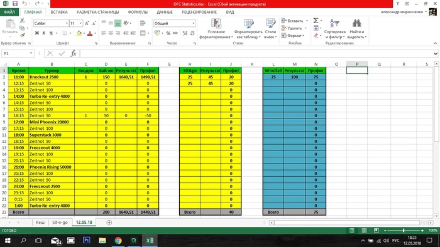Image resolution: width=440 pixels, height=247 pixels.
Task: Open font color dropdown arrow
Action: tap(95, 33)
